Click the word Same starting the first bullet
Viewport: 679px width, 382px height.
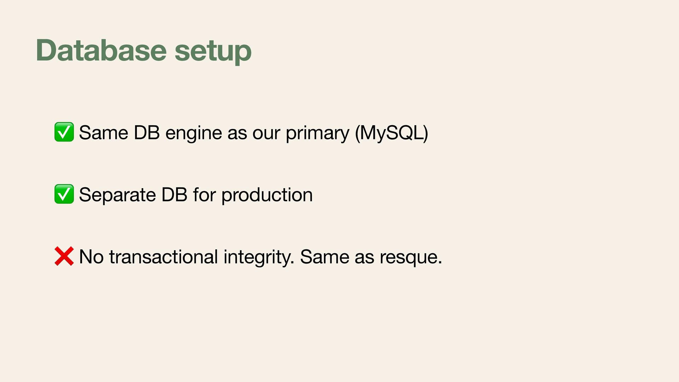tap(104, 133)
